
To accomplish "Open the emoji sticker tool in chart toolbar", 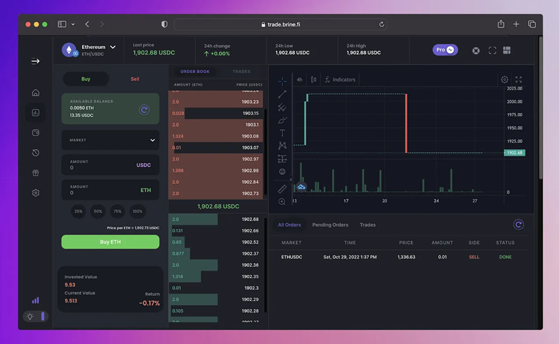I will [282, 172].
